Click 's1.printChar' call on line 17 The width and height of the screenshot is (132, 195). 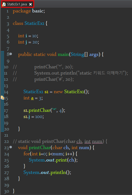click(x=37, y=110)
